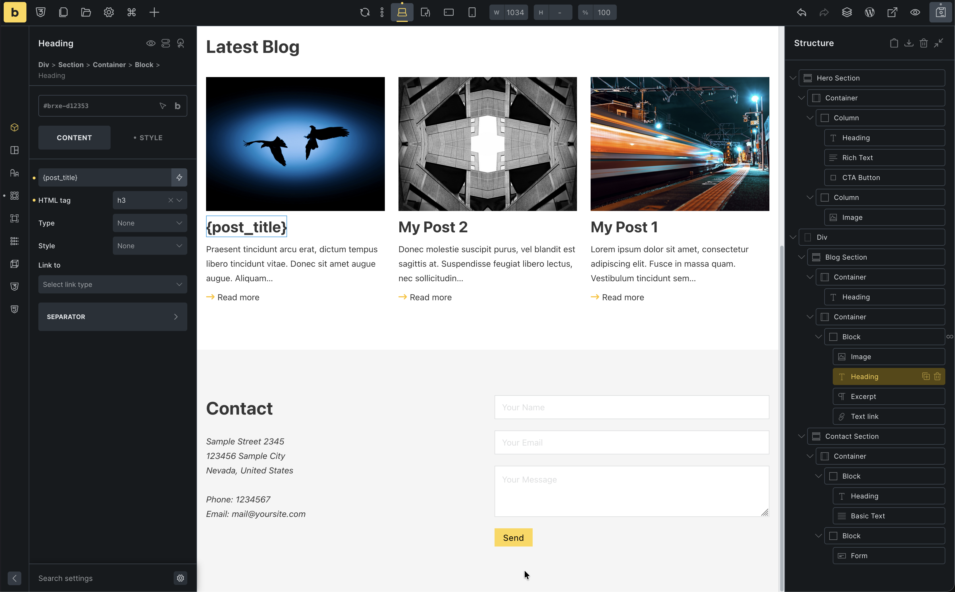
Task: Collapse the Hero Section tree node
Action: coord(793,78)
